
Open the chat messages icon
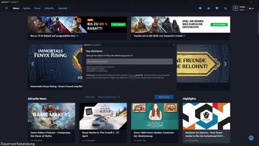(x=200, y=8)
